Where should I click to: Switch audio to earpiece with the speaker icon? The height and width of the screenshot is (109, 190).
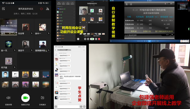coord(8,98)
